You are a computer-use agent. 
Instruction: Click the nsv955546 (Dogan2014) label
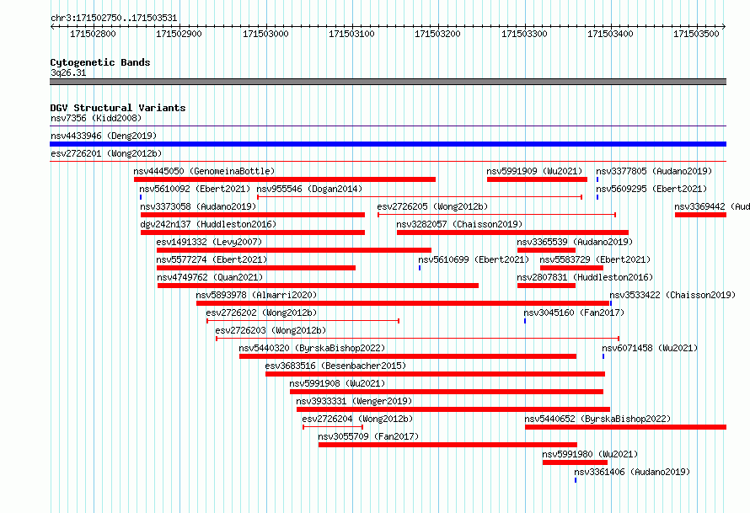309,189
